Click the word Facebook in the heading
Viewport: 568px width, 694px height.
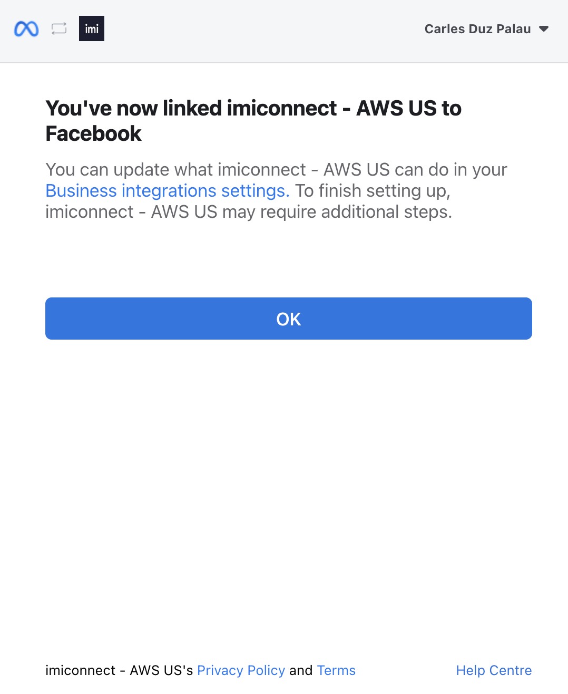pyautogui.click(x=94, y=133)
